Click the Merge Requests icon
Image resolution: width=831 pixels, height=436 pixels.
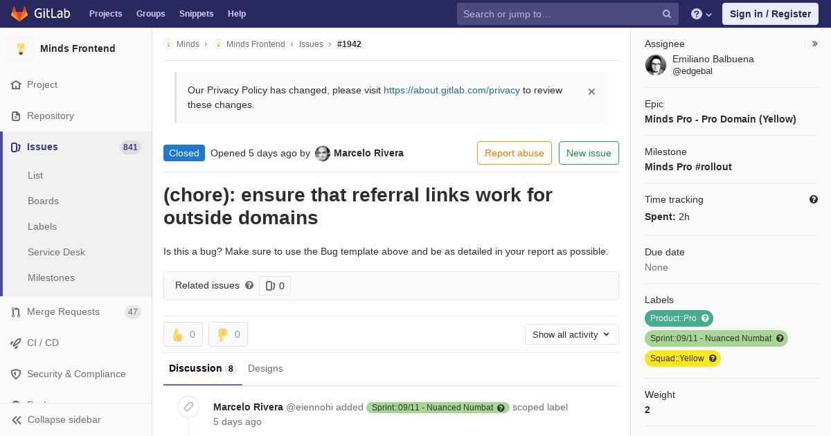click(x=16, y=311)
